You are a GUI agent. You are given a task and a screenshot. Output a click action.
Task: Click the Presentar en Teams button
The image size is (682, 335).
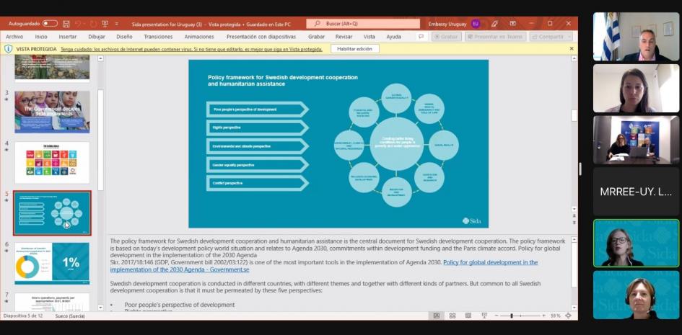(x=495, y=37)
